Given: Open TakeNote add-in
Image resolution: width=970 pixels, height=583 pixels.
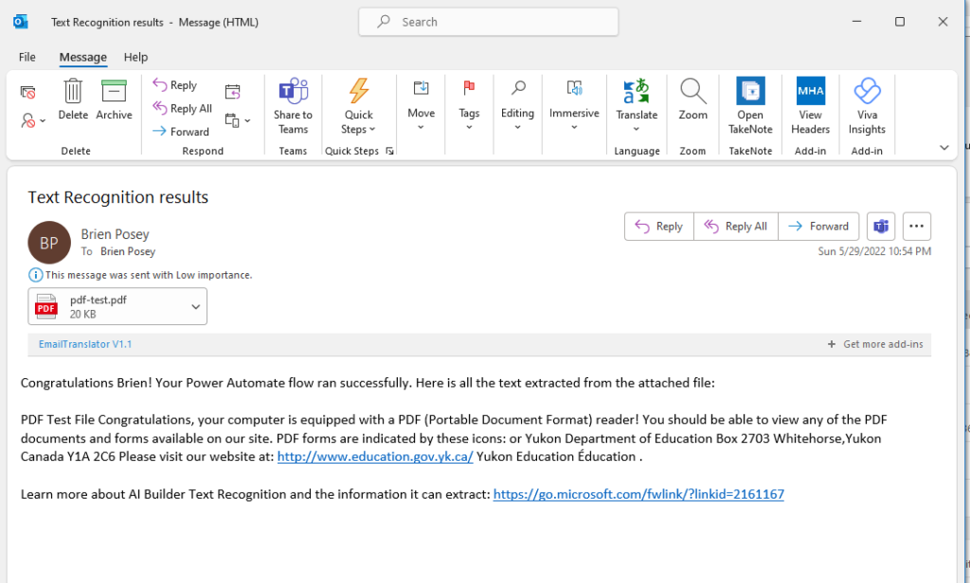Looking at the screenshot, I should tap(750, 106).
